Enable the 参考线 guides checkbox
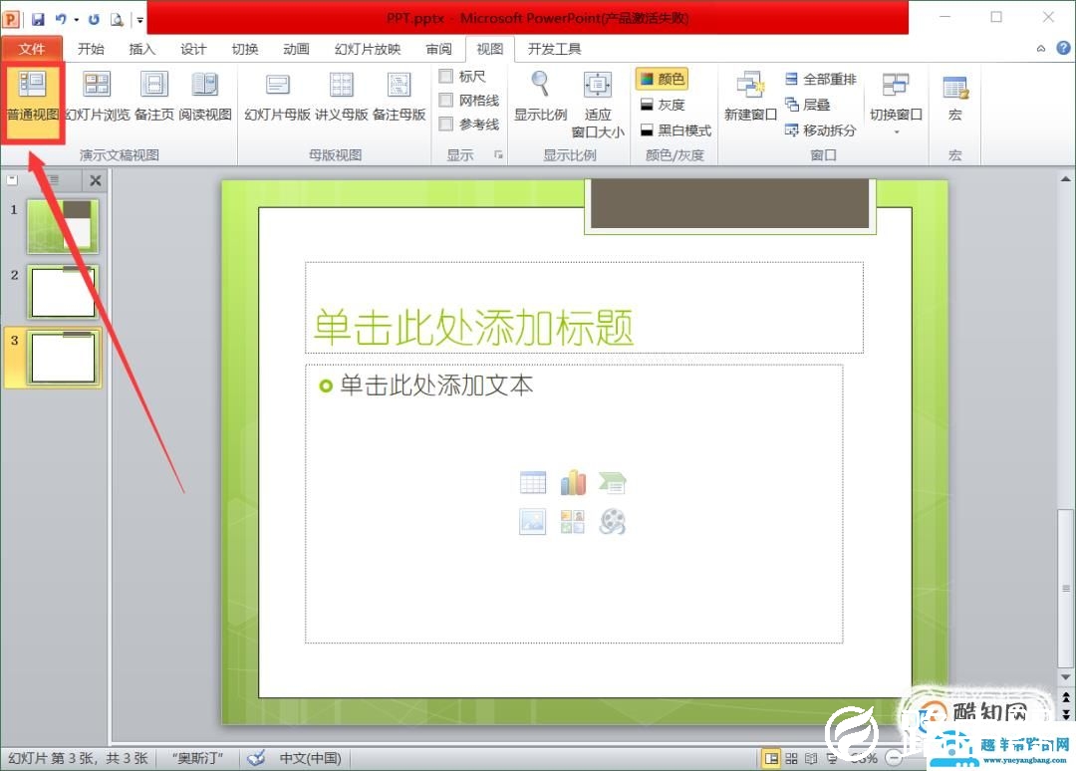1076x771 pixels. (446, 125)
